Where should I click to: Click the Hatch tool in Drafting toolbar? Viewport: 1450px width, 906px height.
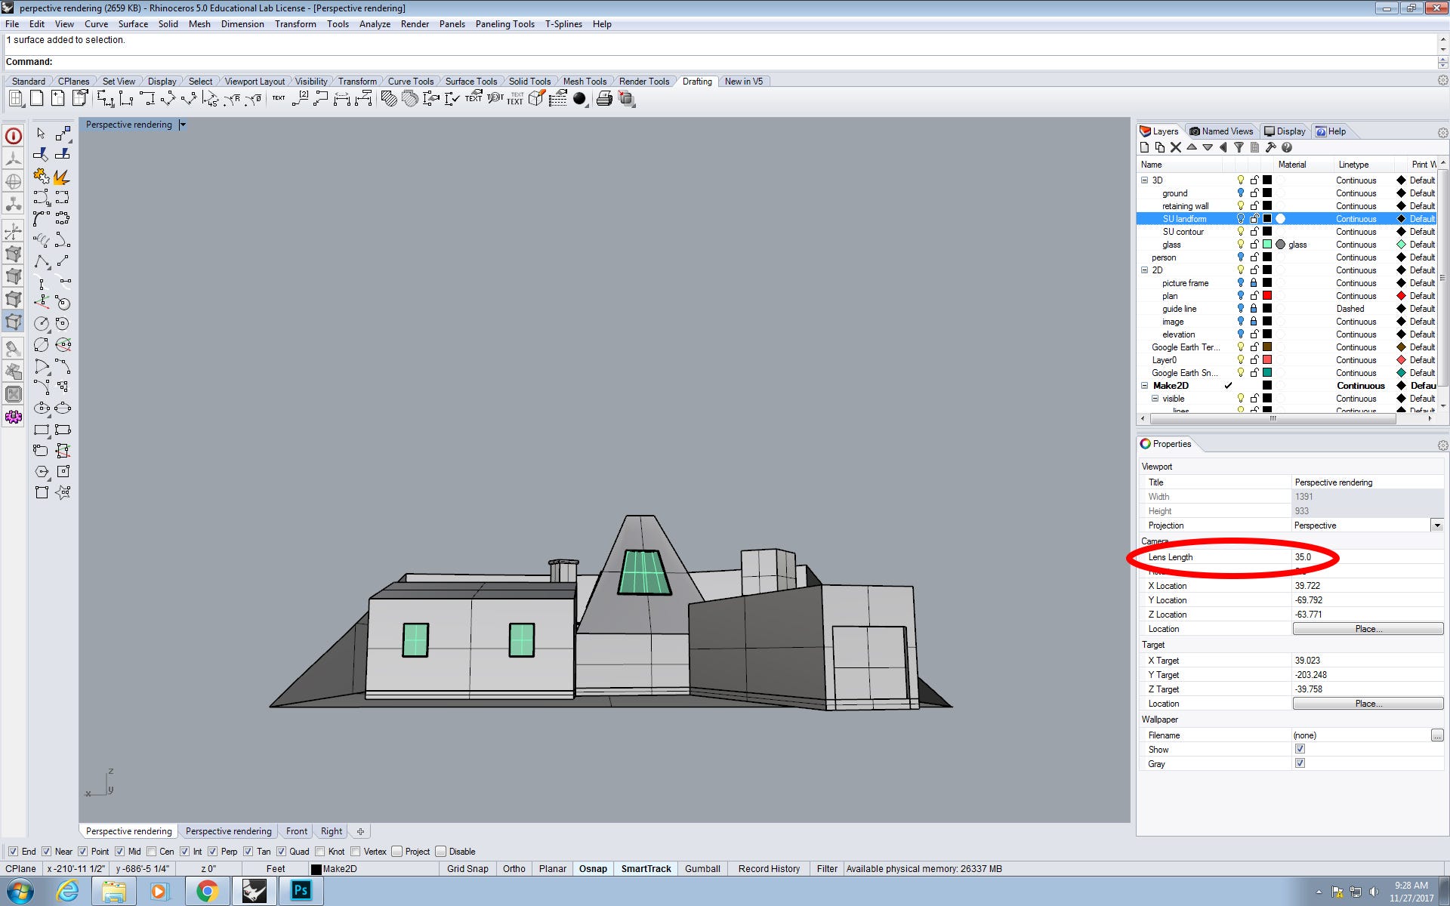click(389, 99)
